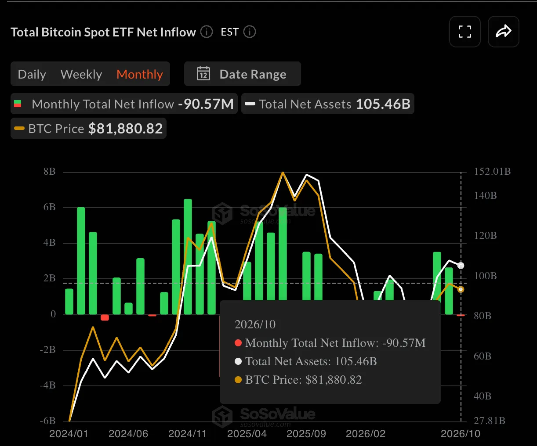Click the 152.01B right axis value

point(492,171)
